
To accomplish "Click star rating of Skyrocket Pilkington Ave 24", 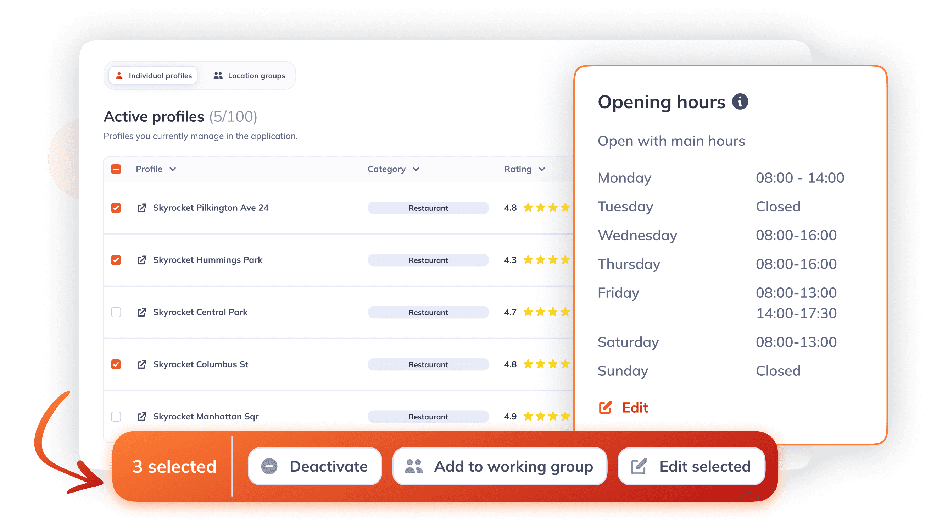I will click(547, 208).
